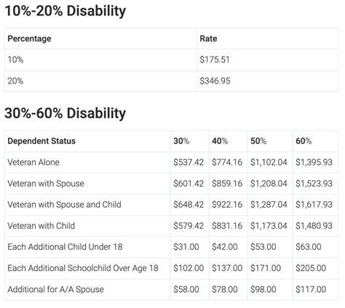Select the 40% column header
Screen dimensions: 345x308
[x=220, y=141]
